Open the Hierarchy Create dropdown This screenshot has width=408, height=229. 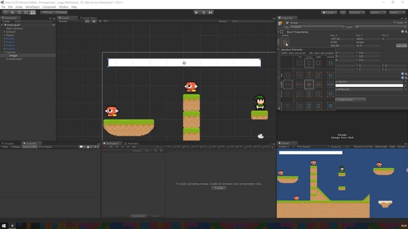coord(6,21)
